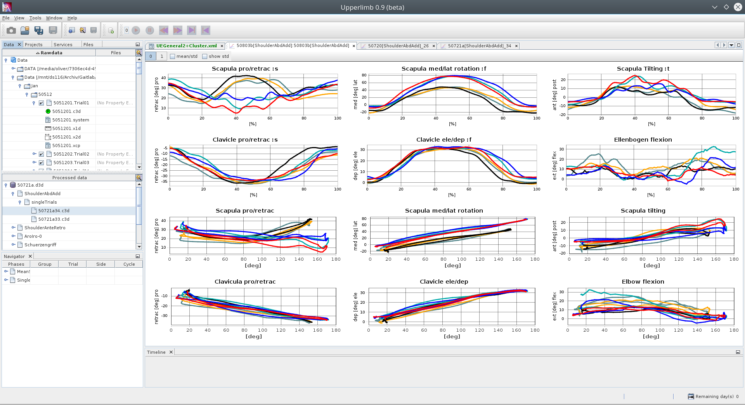Enable the mean/std checkbox

(173, 57)
